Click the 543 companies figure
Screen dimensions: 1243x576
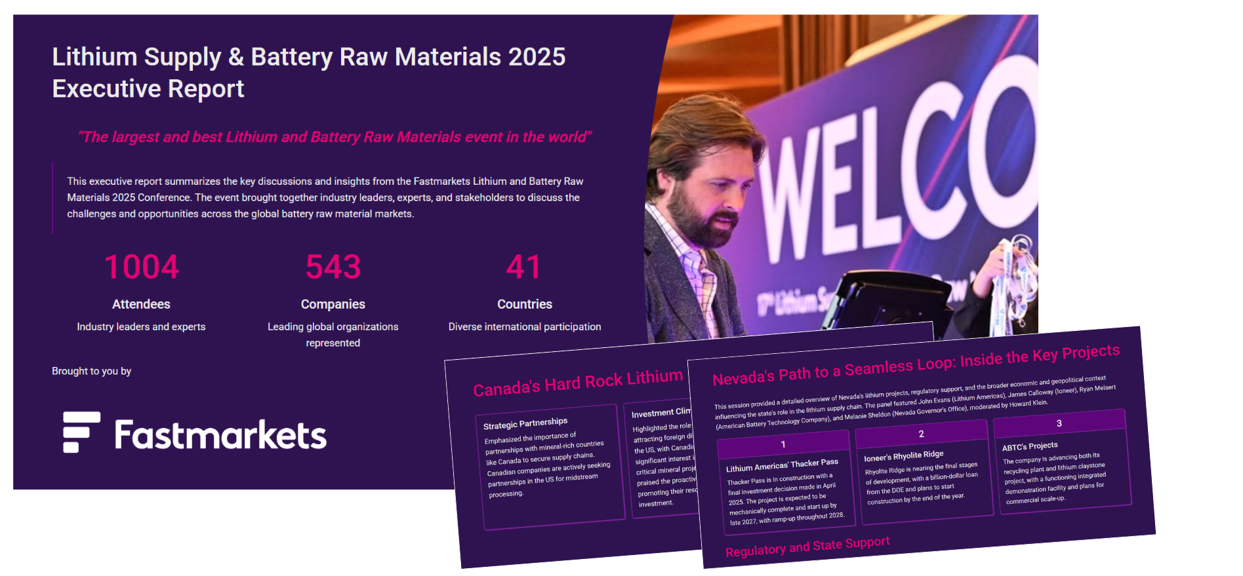pos(333,267)
